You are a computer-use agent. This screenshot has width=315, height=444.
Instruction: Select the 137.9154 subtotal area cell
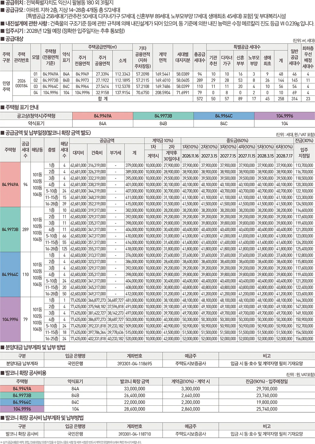click(x=123, y=93)
